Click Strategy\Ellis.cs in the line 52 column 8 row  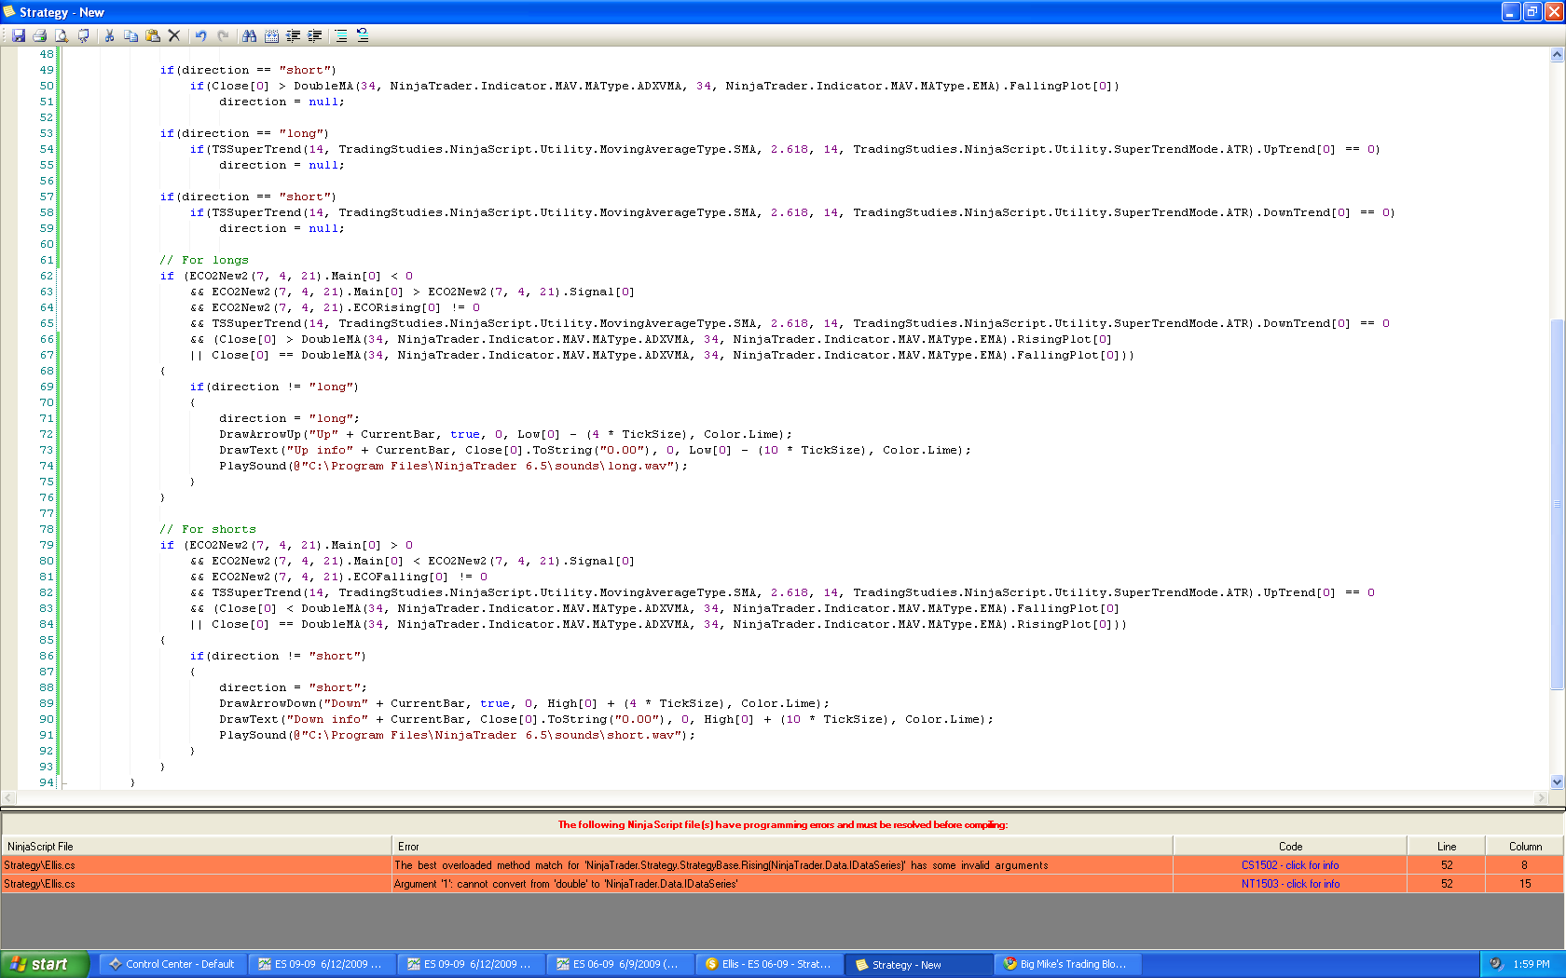39,865
